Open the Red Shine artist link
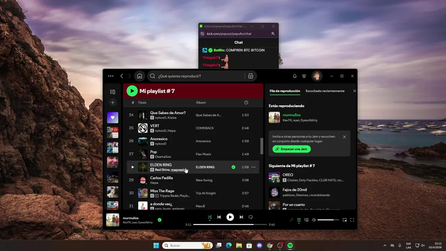This screenshot has height=251, width=446. [162, 170]
